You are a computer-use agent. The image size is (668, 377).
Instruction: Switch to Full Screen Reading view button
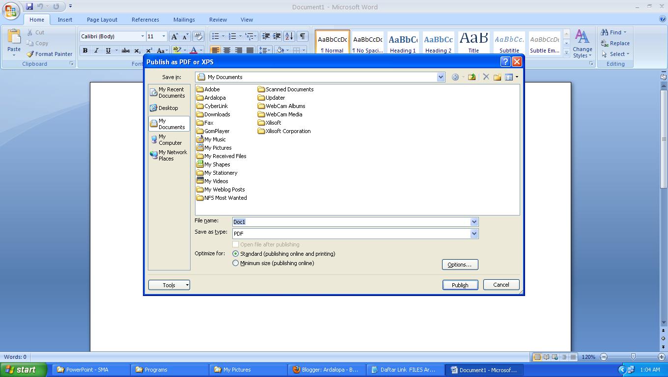[546, 357]
